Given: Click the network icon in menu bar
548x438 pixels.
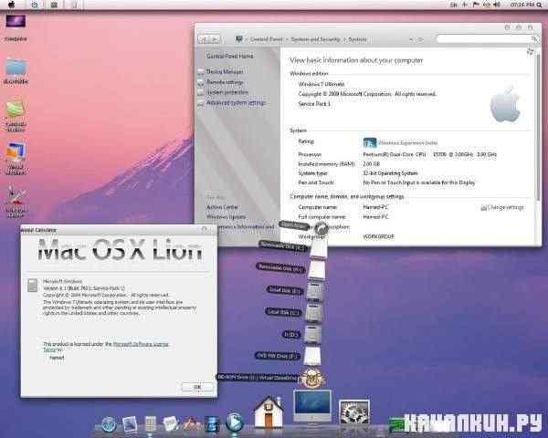Looking at the screenshot, I should click(x=486, y=5).
